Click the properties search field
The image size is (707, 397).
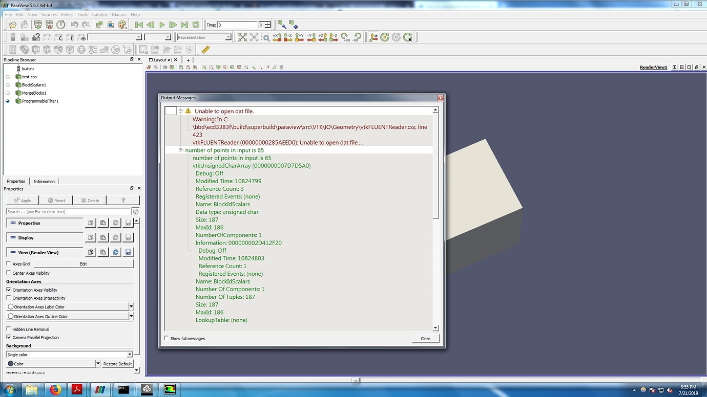click(69, 212)
